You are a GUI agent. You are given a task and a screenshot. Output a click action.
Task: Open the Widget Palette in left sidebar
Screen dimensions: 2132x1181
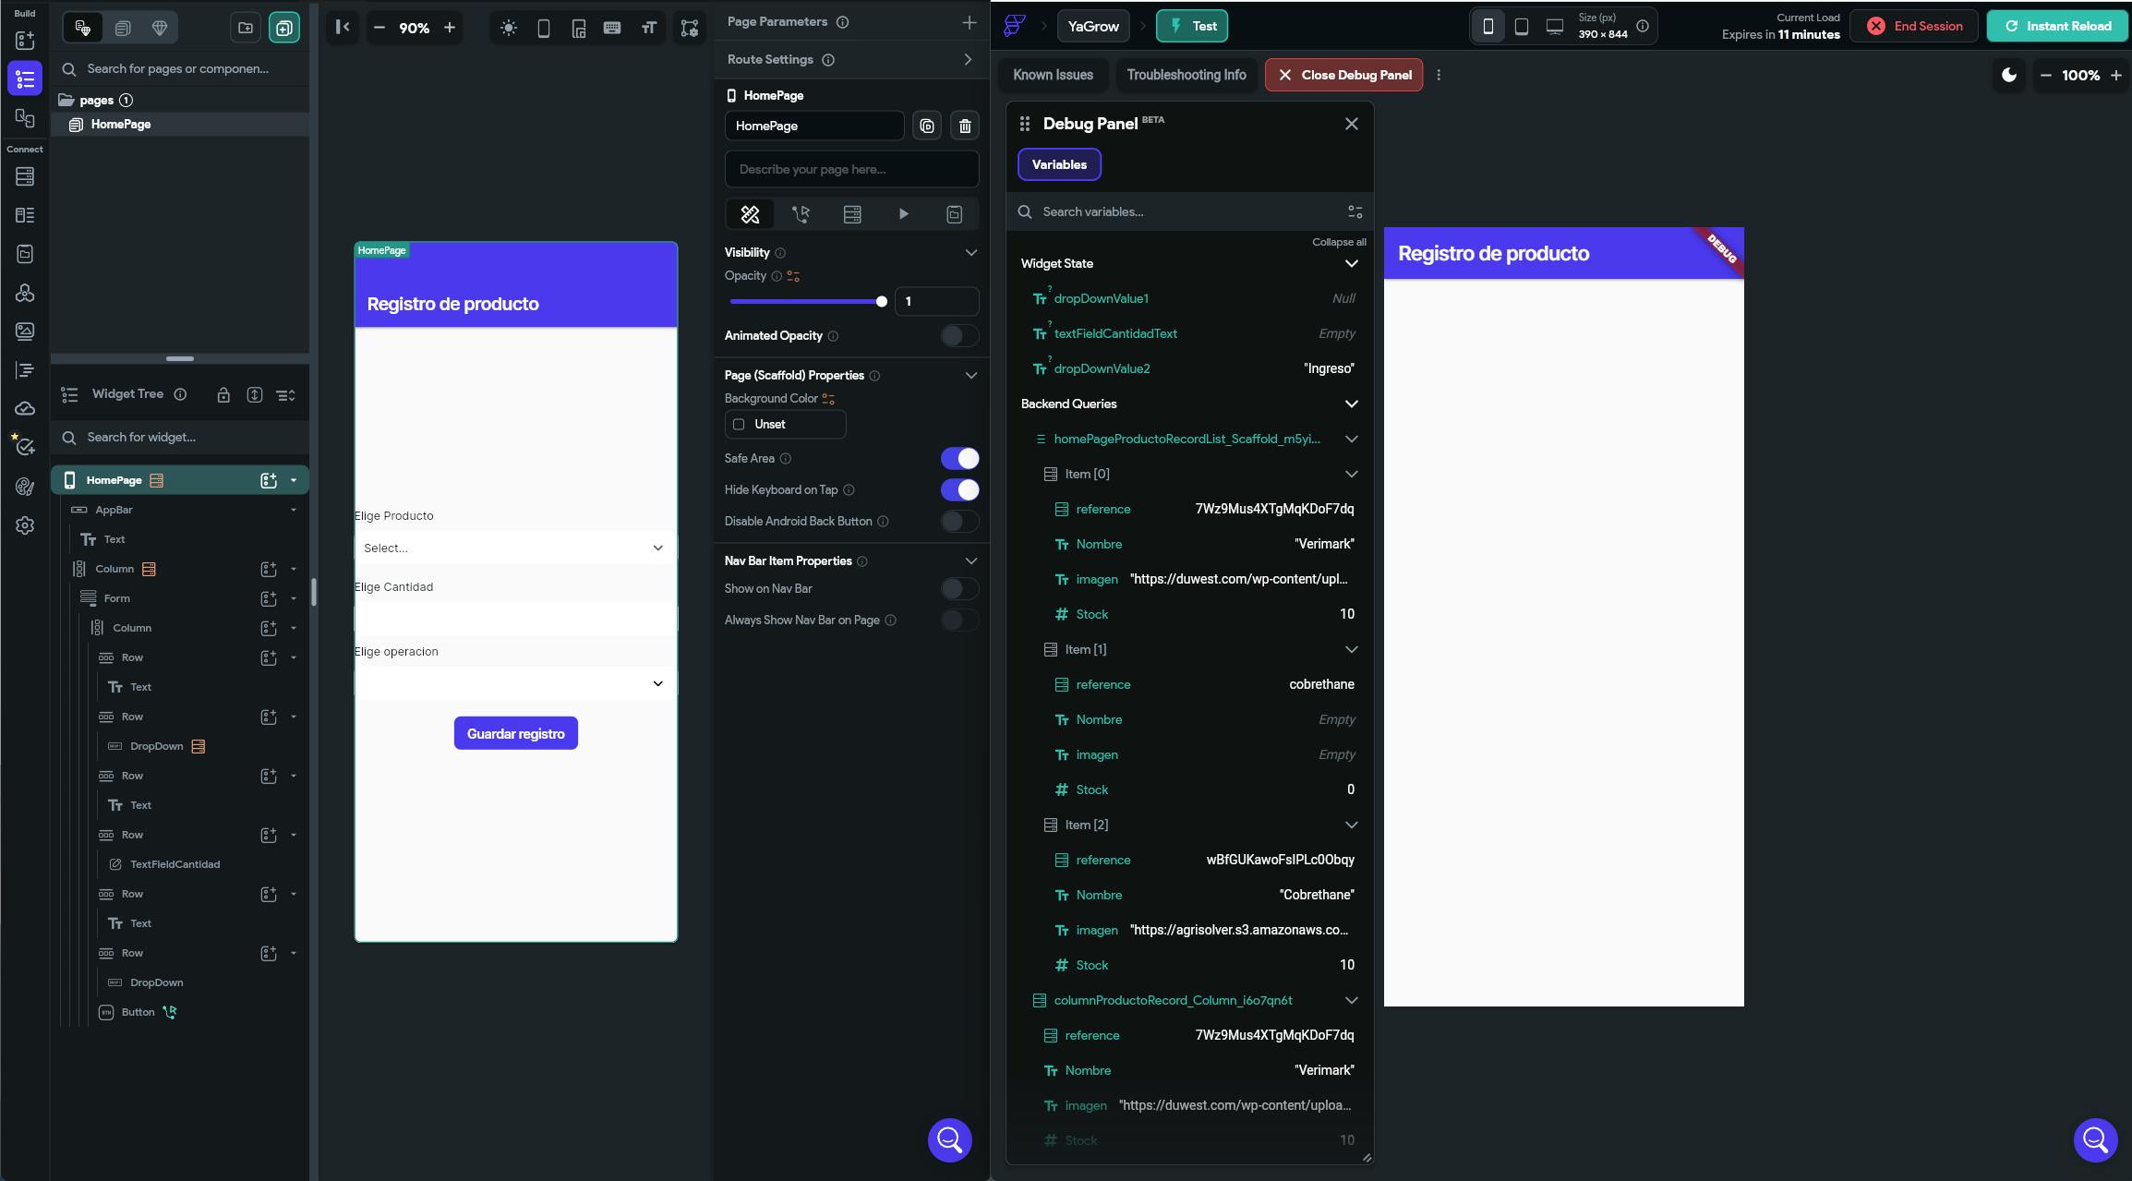[x=25, y=41]
